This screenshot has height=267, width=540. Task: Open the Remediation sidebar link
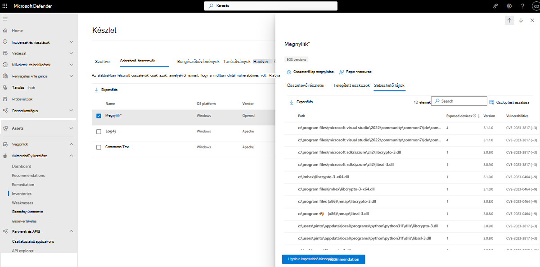pyautogui.click(x=23, y=185)
